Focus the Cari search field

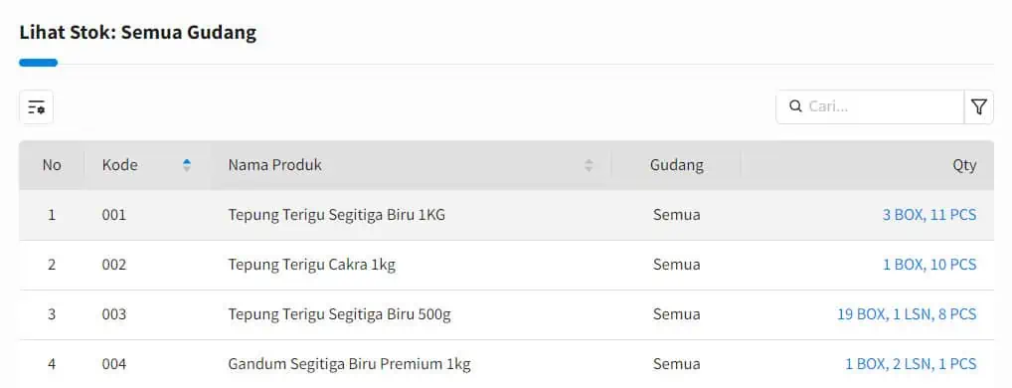(870, 106)
